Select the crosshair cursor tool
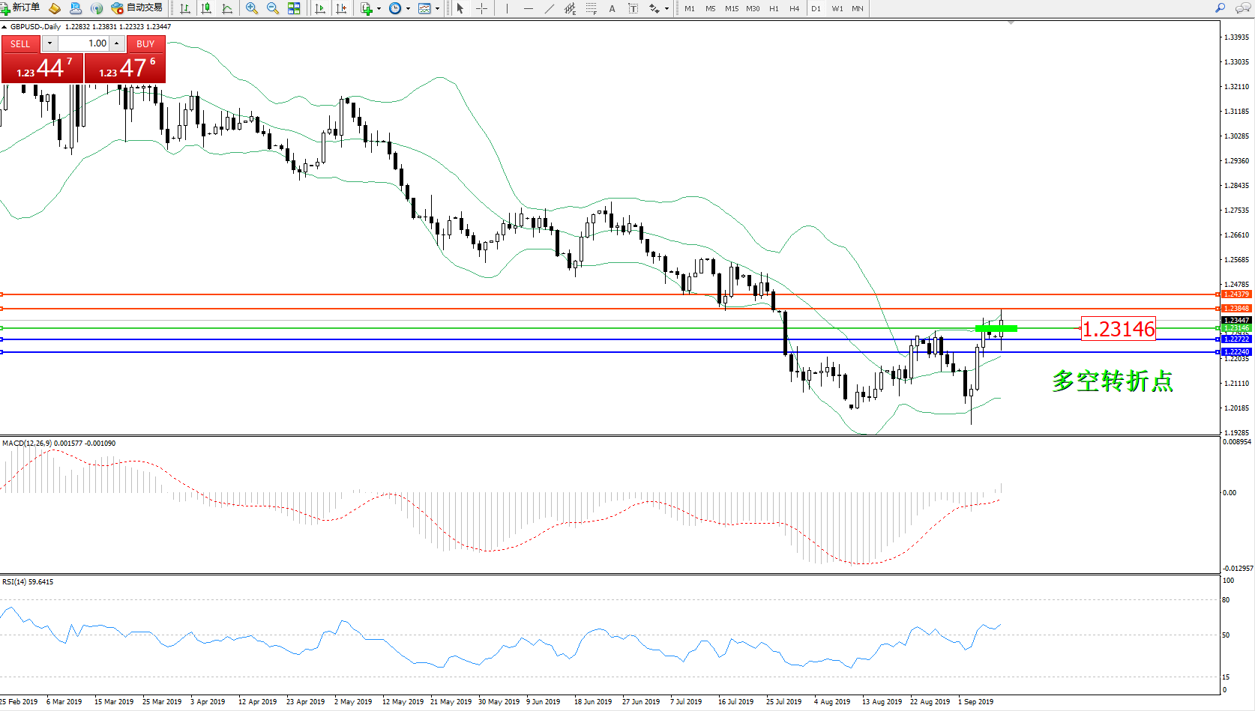The height and width of the screenshot is (711, 1255). 481,8
